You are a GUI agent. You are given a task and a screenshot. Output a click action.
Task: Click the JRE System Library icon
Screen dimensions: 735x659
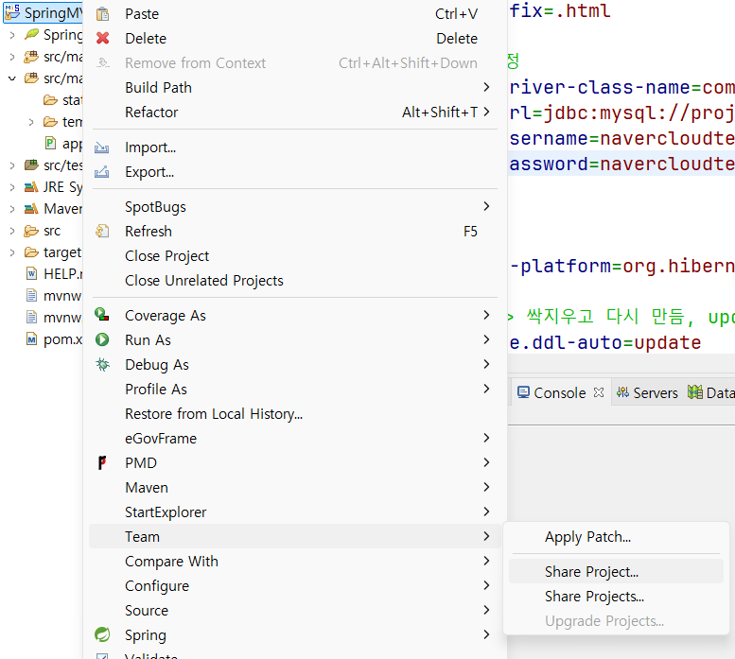(x=31, y=187)
